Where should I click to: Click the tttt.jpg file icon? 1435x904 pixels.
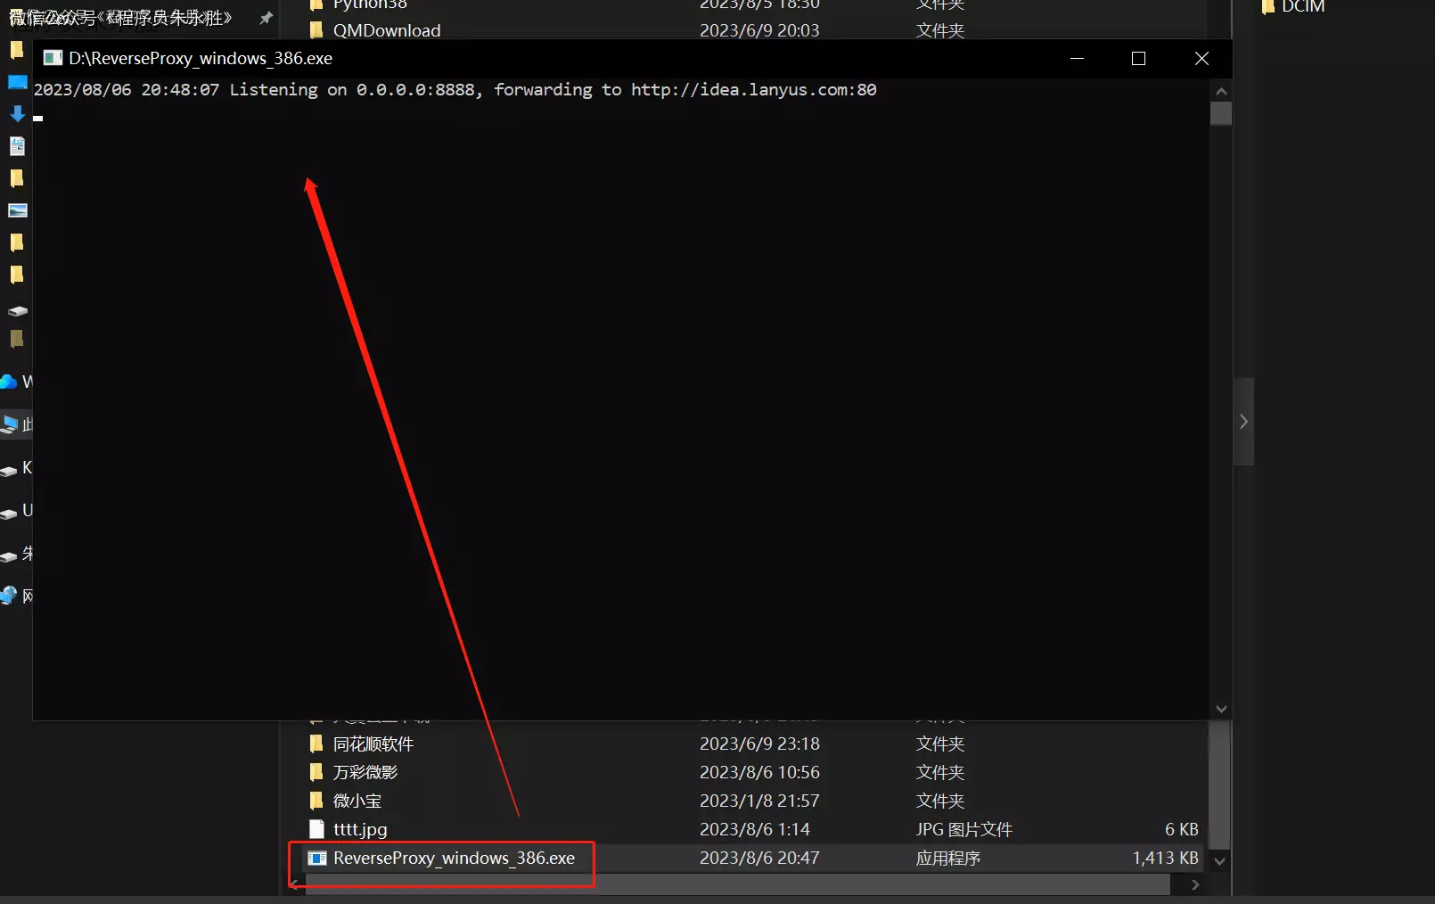pos(316,829)
